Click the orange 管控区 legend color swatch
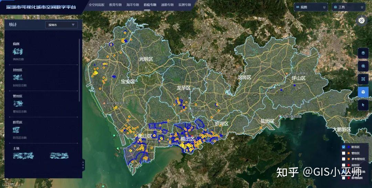The height and width of the screenshot is (188, 372). (x=349, y=153)
